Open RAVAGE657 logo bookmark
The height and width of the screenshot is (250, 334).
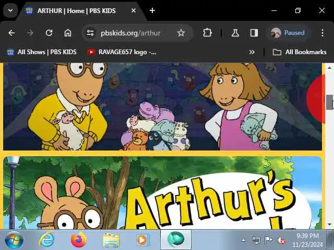(x=122, y=52)
